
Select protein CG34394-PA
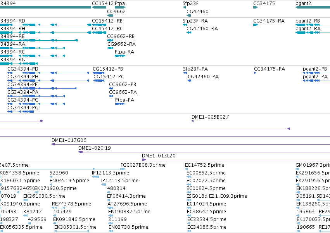point(23,92)
